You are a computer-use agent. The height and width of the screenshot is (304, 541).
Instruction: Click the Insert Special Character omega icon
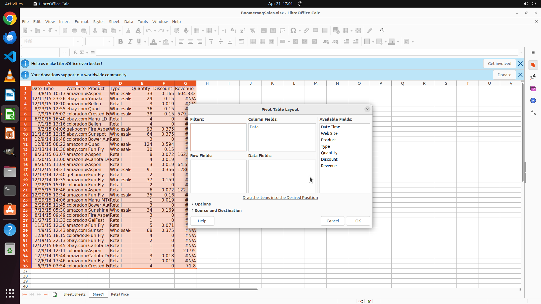(293, 30)
